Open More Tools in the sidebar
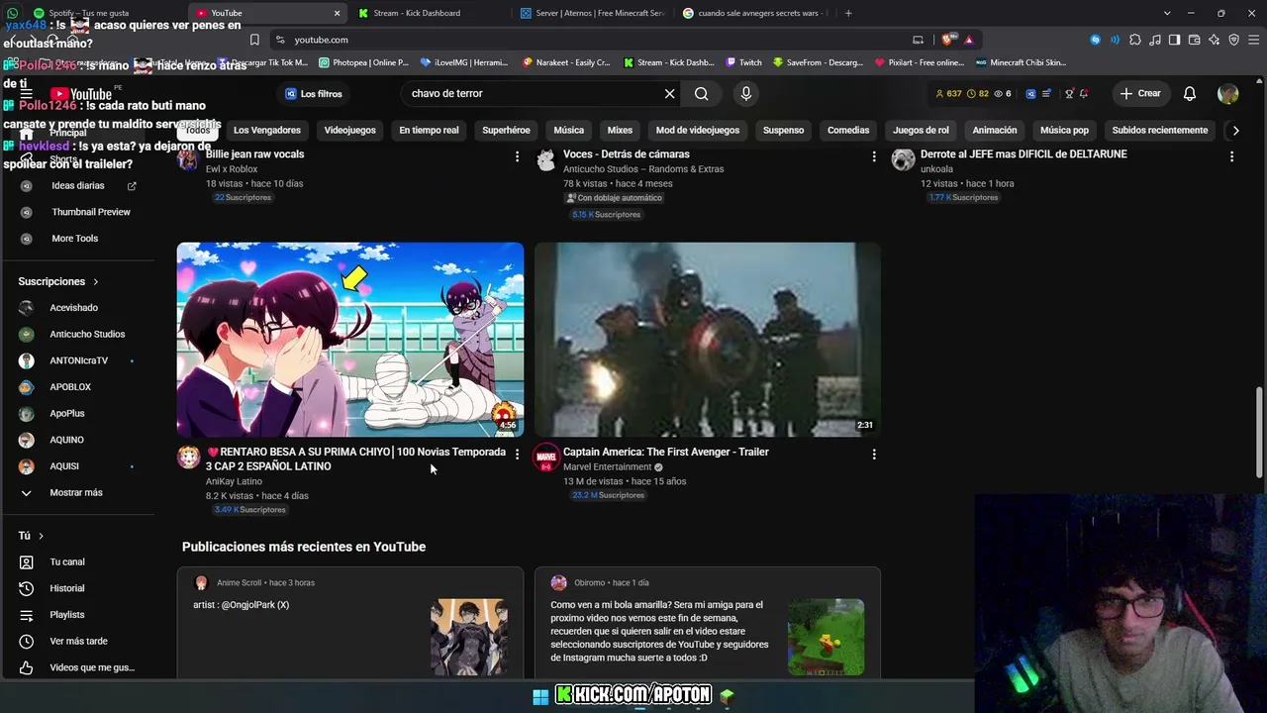1267x713 pixels. tap(75, 239)
